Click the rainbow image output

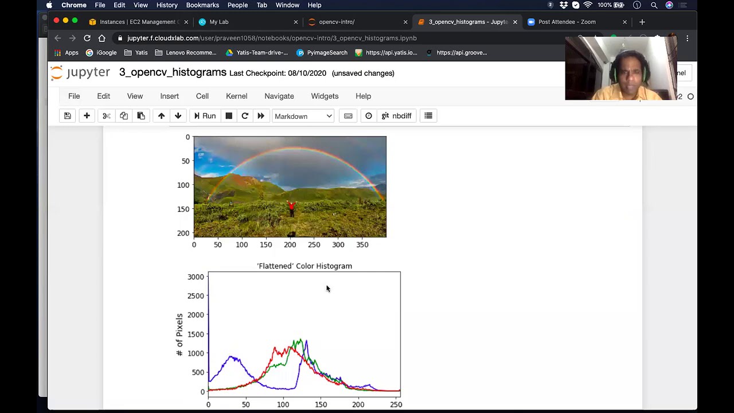coord(290,186)
